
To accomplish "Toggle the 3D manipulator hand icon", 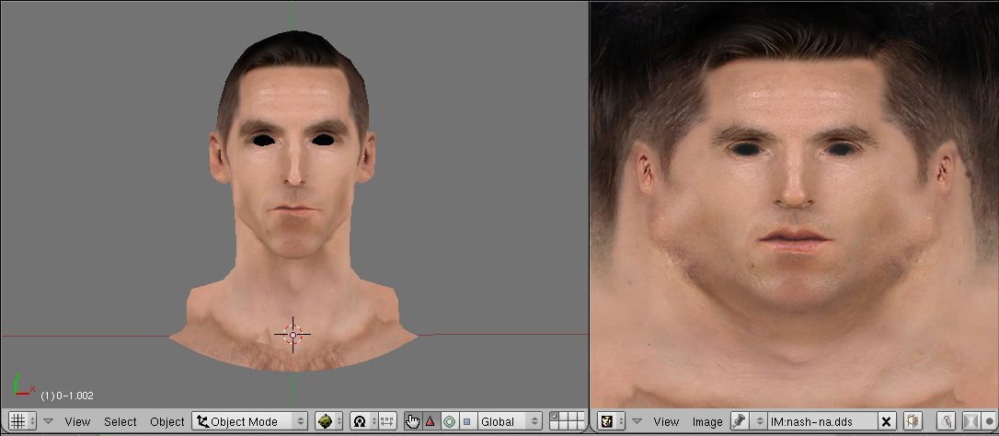I will (412, 421).
